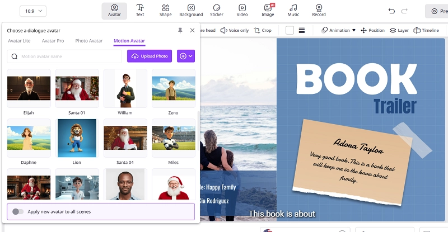Toggle Apply new avatar to all scenes

18,212
